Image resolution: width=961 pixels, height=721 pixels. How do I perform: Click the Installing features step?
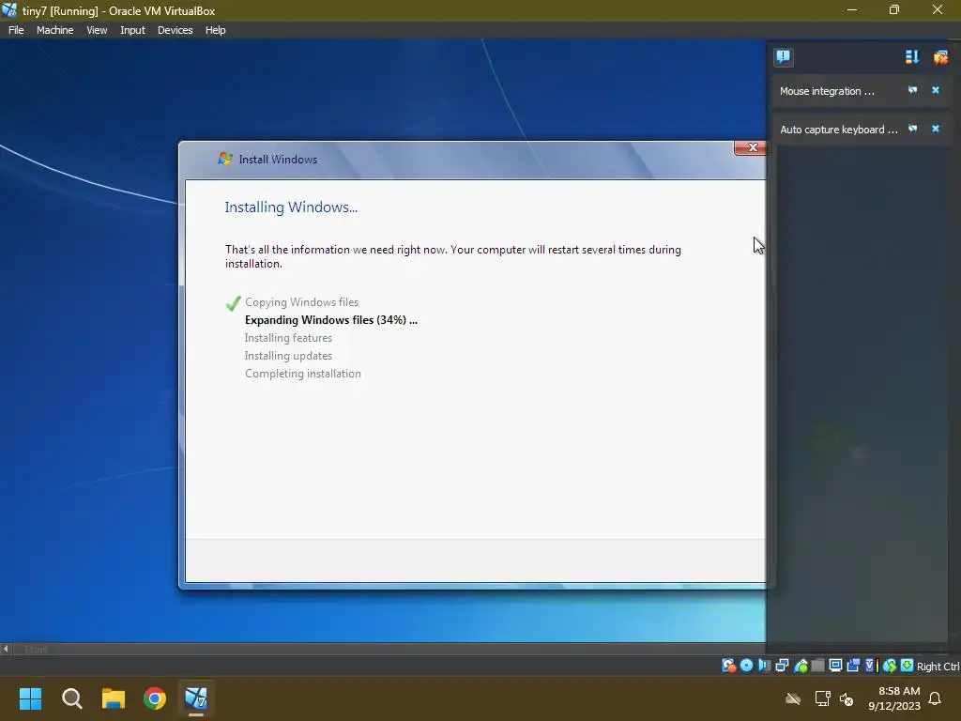[x=288, y=338]
